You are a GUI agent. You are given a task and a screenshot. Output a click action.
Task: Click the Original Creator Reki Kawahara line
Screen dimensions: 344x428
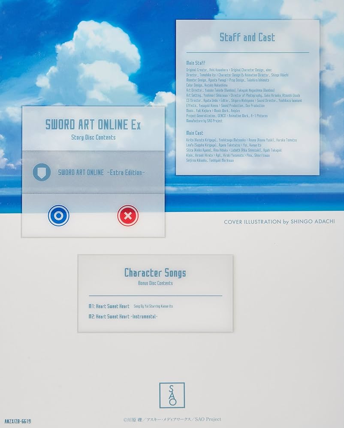[x=229, y=70]
